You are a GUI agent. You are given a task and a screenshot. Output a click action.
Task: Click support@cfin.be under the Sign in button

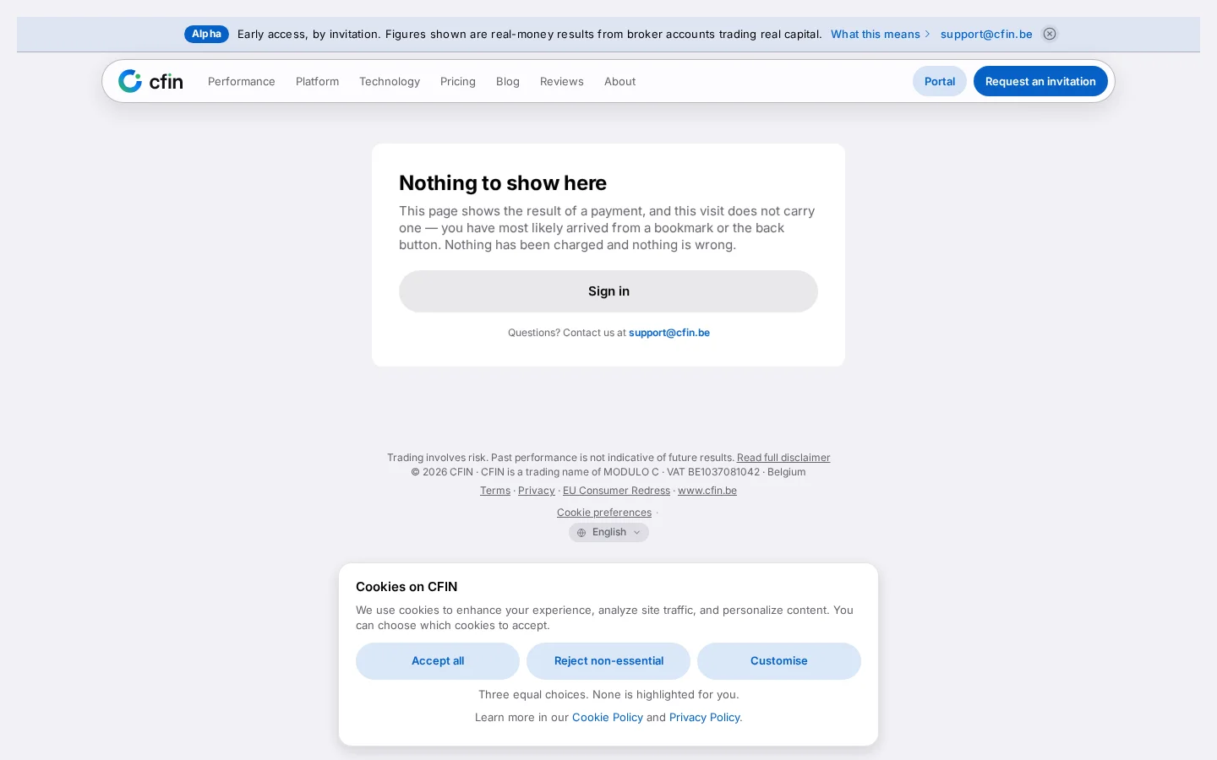tap(669, 333)
